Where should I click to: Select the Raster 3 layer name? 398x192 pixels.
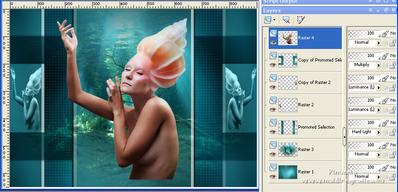306,149
